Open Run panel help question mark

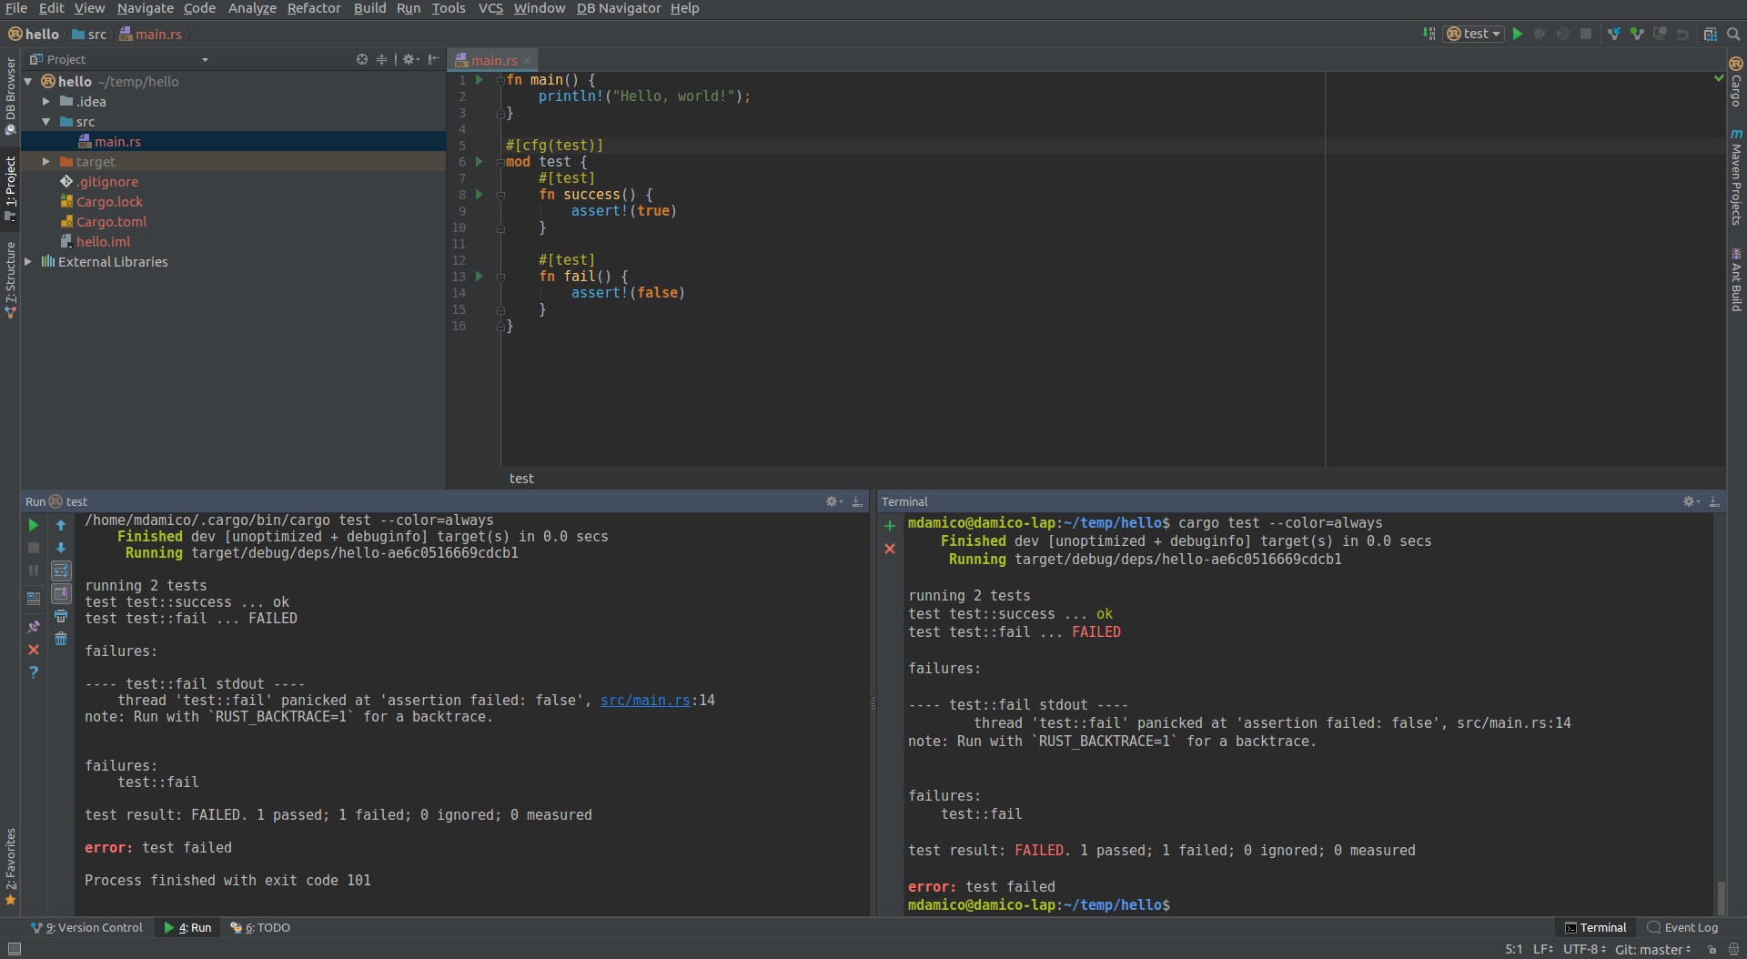pos(34,672)
